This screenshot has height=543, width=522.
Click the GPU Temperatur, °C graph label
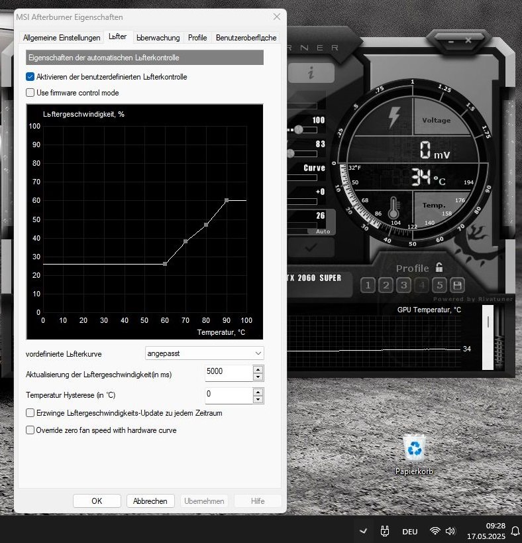tap(429, 310)
